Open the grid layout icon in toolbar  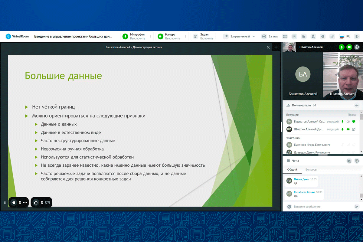point(285,37)
